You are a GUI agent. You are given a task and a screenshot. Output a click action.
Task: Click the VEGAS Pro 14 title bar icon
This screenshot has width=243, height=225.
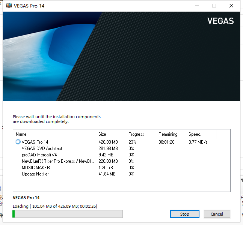[x=9, y=6]
